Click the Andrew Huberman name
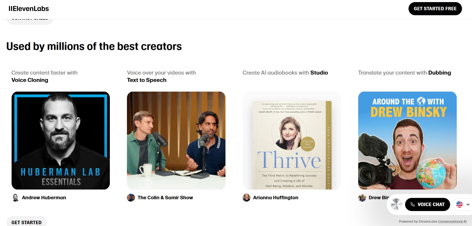This screenshot has height=226, width=472. pos(44,198)
